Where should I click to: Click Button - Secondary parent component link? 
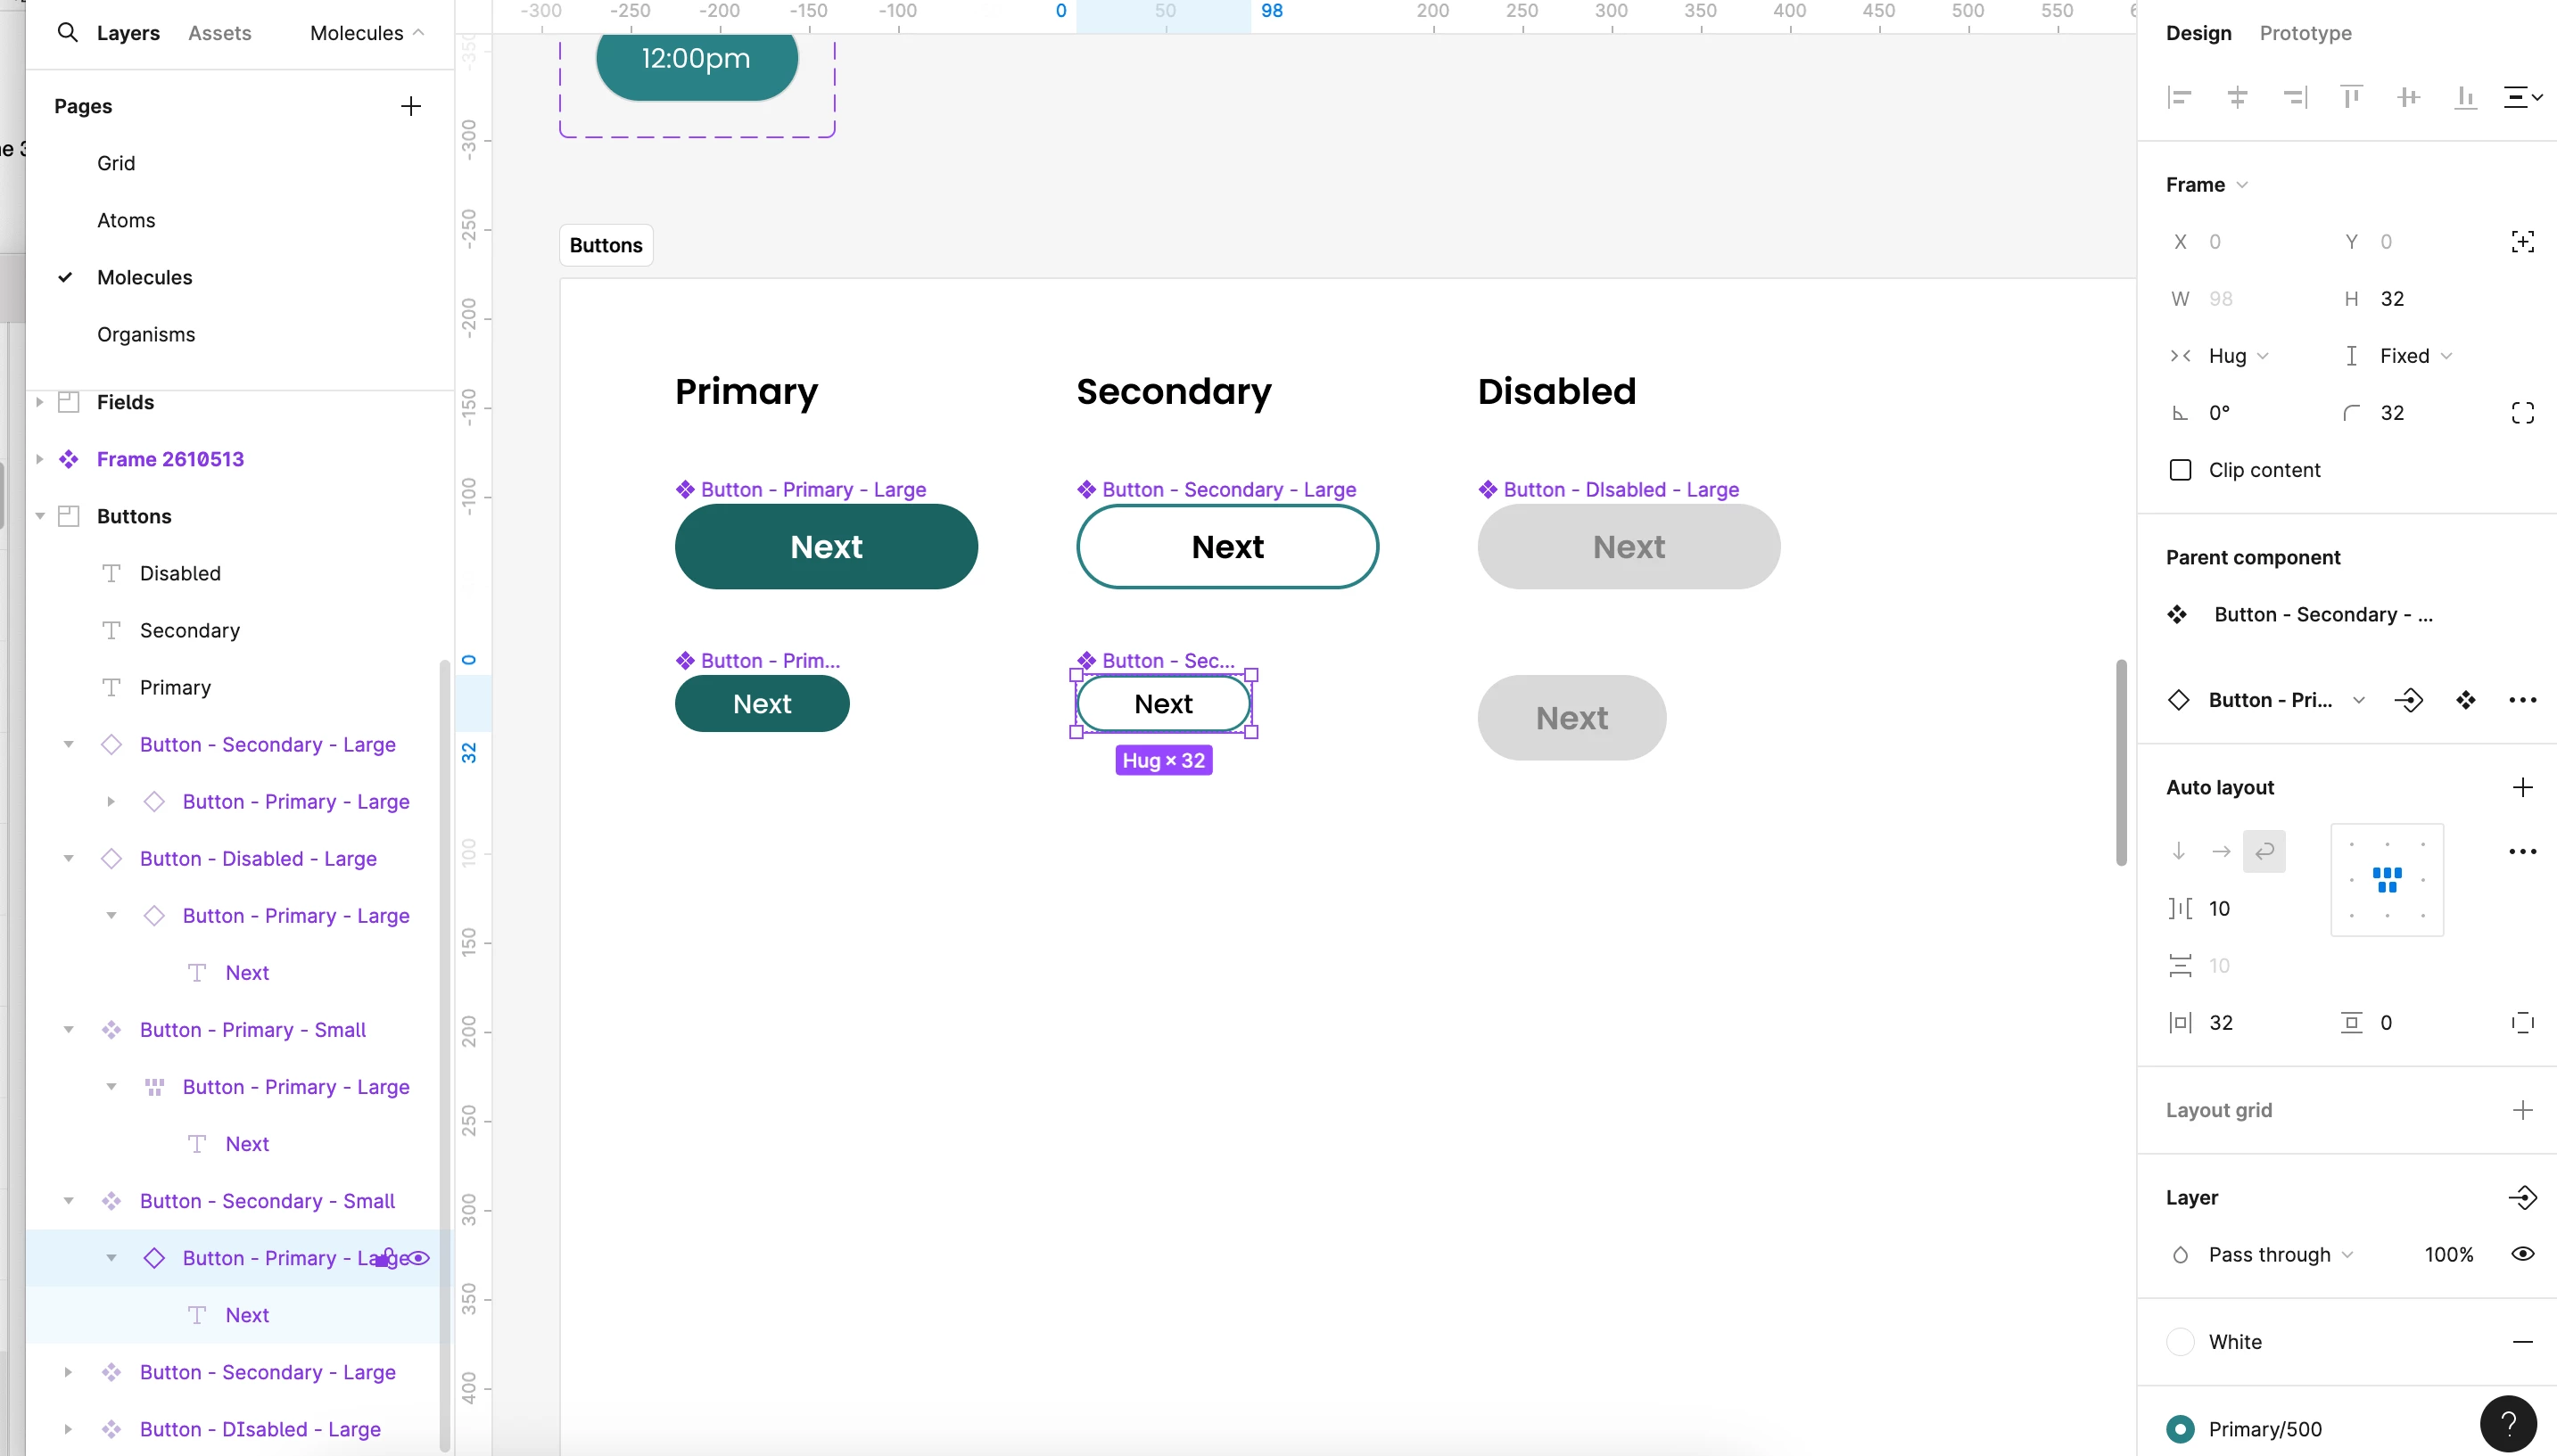click(2323, 614)
